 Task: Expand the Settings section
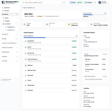pos(10,61)
